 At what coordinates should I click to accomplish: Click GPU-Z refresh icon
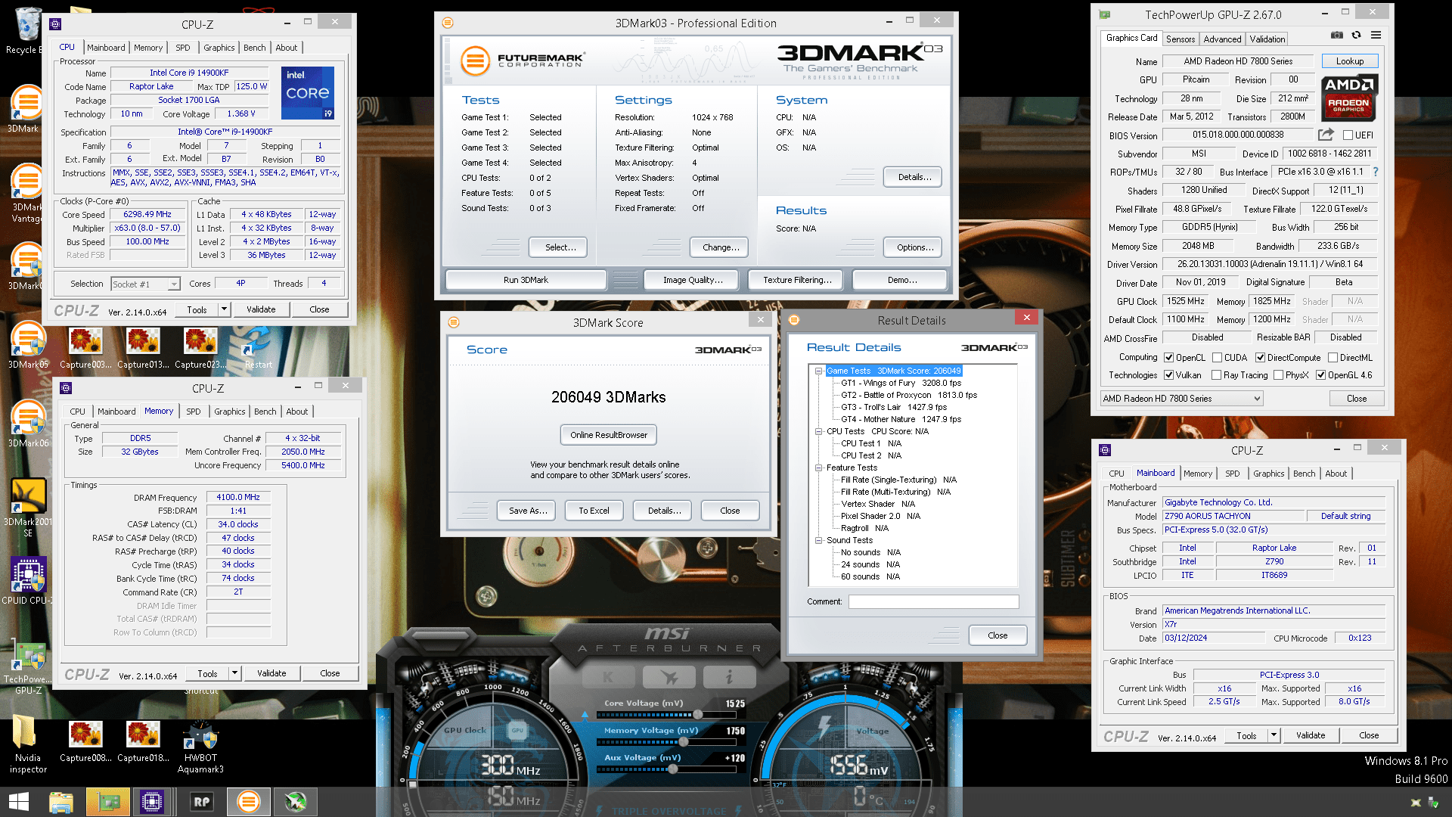point(1357,36)
